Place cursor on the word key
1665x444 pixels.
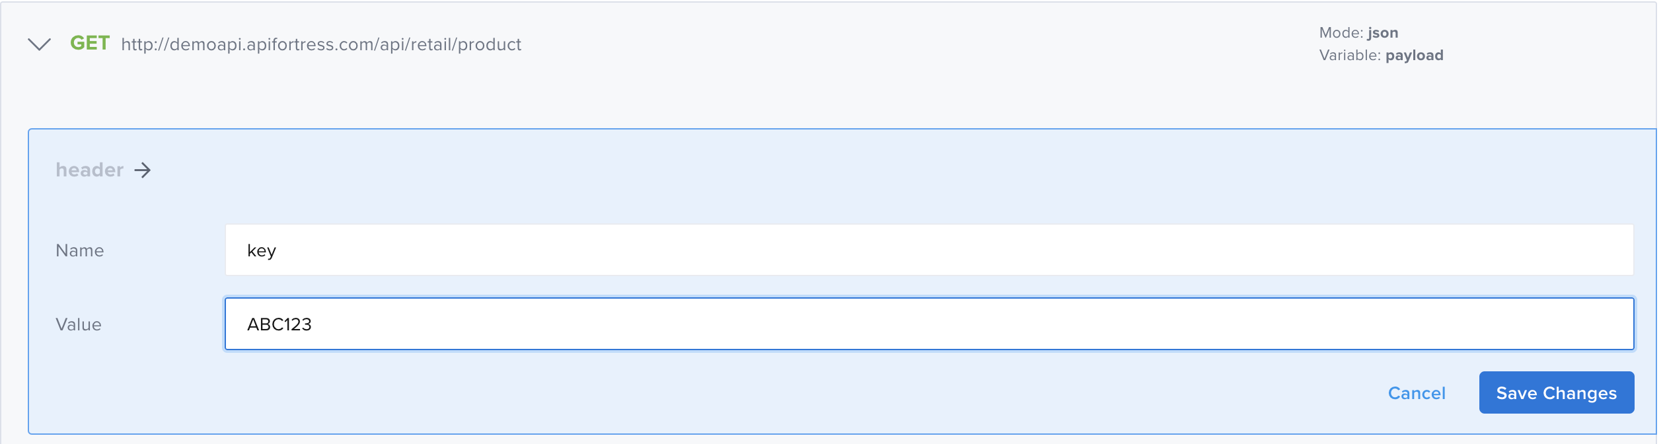[262, 251]
